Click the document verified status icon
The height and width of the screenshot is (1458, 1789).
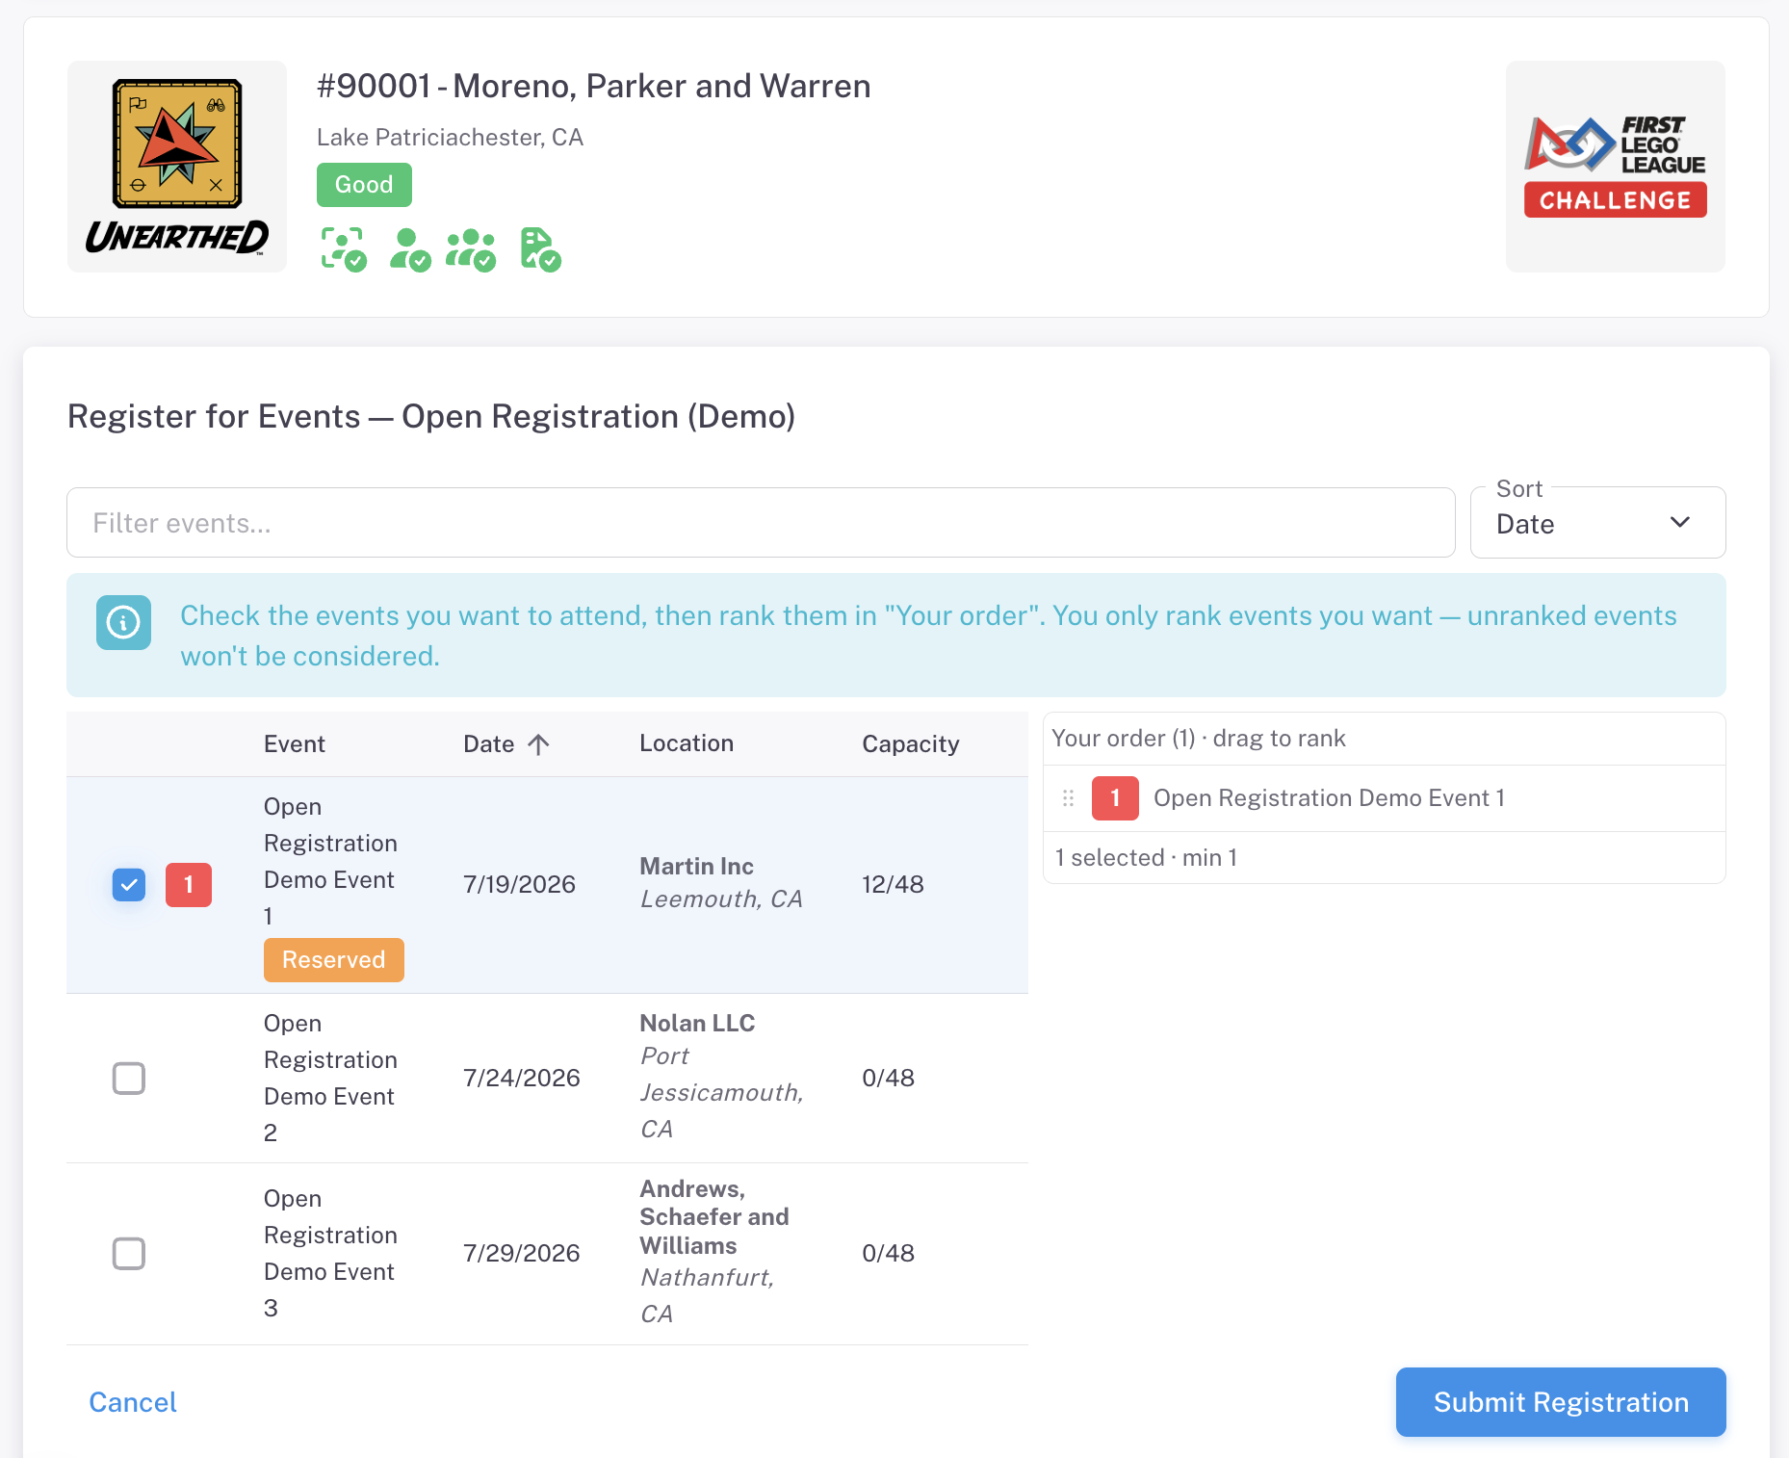tap(540, 249)
